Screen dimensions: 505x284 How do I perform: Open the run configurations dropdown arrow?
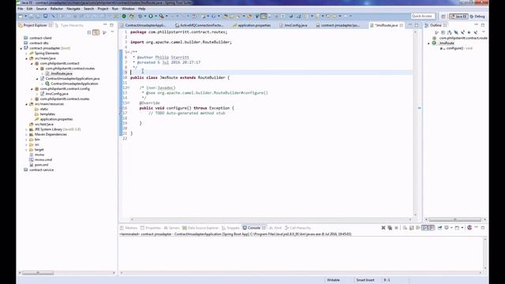(155, 16)
